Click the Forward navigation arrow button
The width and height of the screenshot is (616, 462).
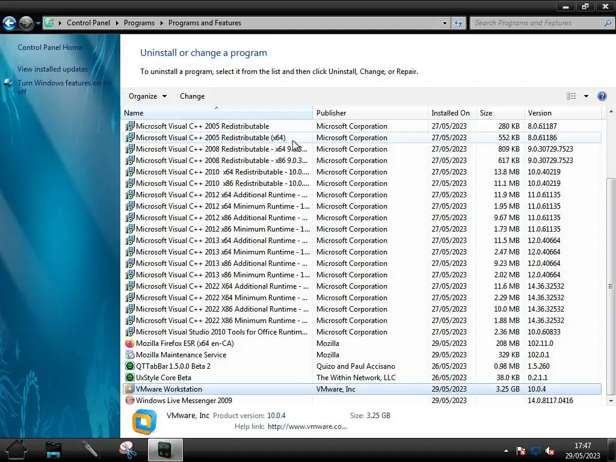[26, 23]
